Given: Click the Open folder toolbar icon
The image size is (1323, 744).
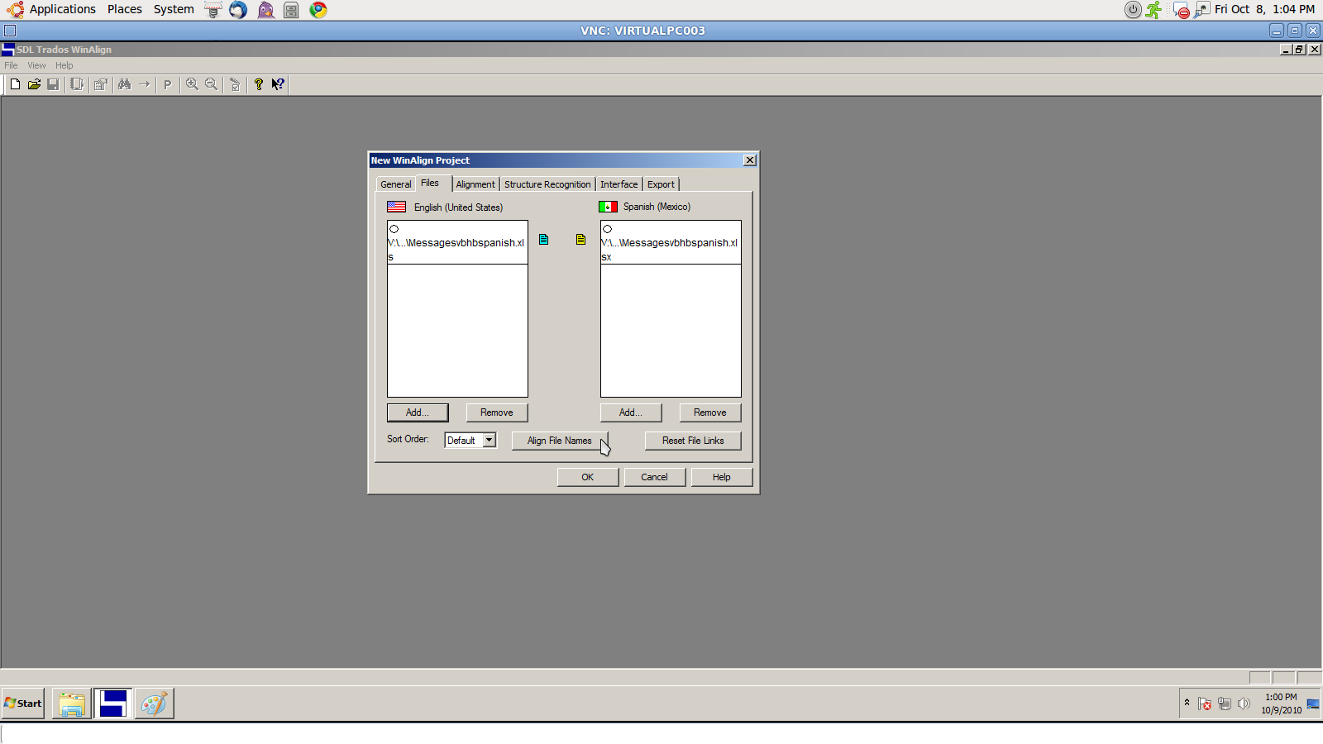Looking at the screenshot, I should (34, 84).
